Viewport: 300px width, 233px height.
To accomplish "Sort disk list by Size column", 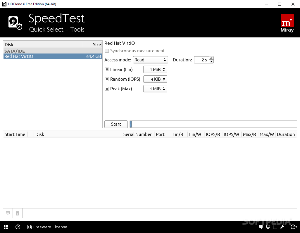I will [92, 44].
